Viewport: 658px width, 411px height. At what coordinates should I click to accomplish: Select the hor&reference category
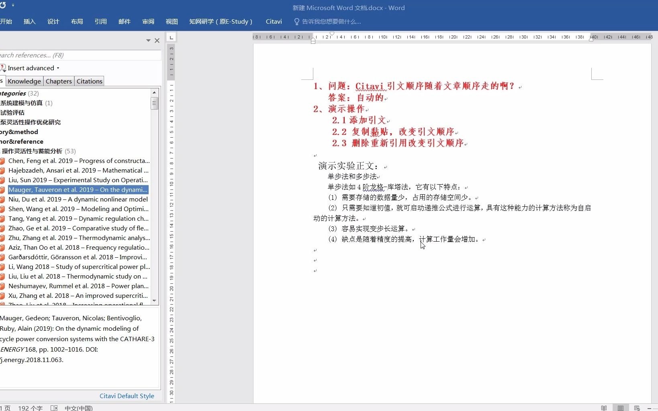pyautogui.click(x=22, y=142)
